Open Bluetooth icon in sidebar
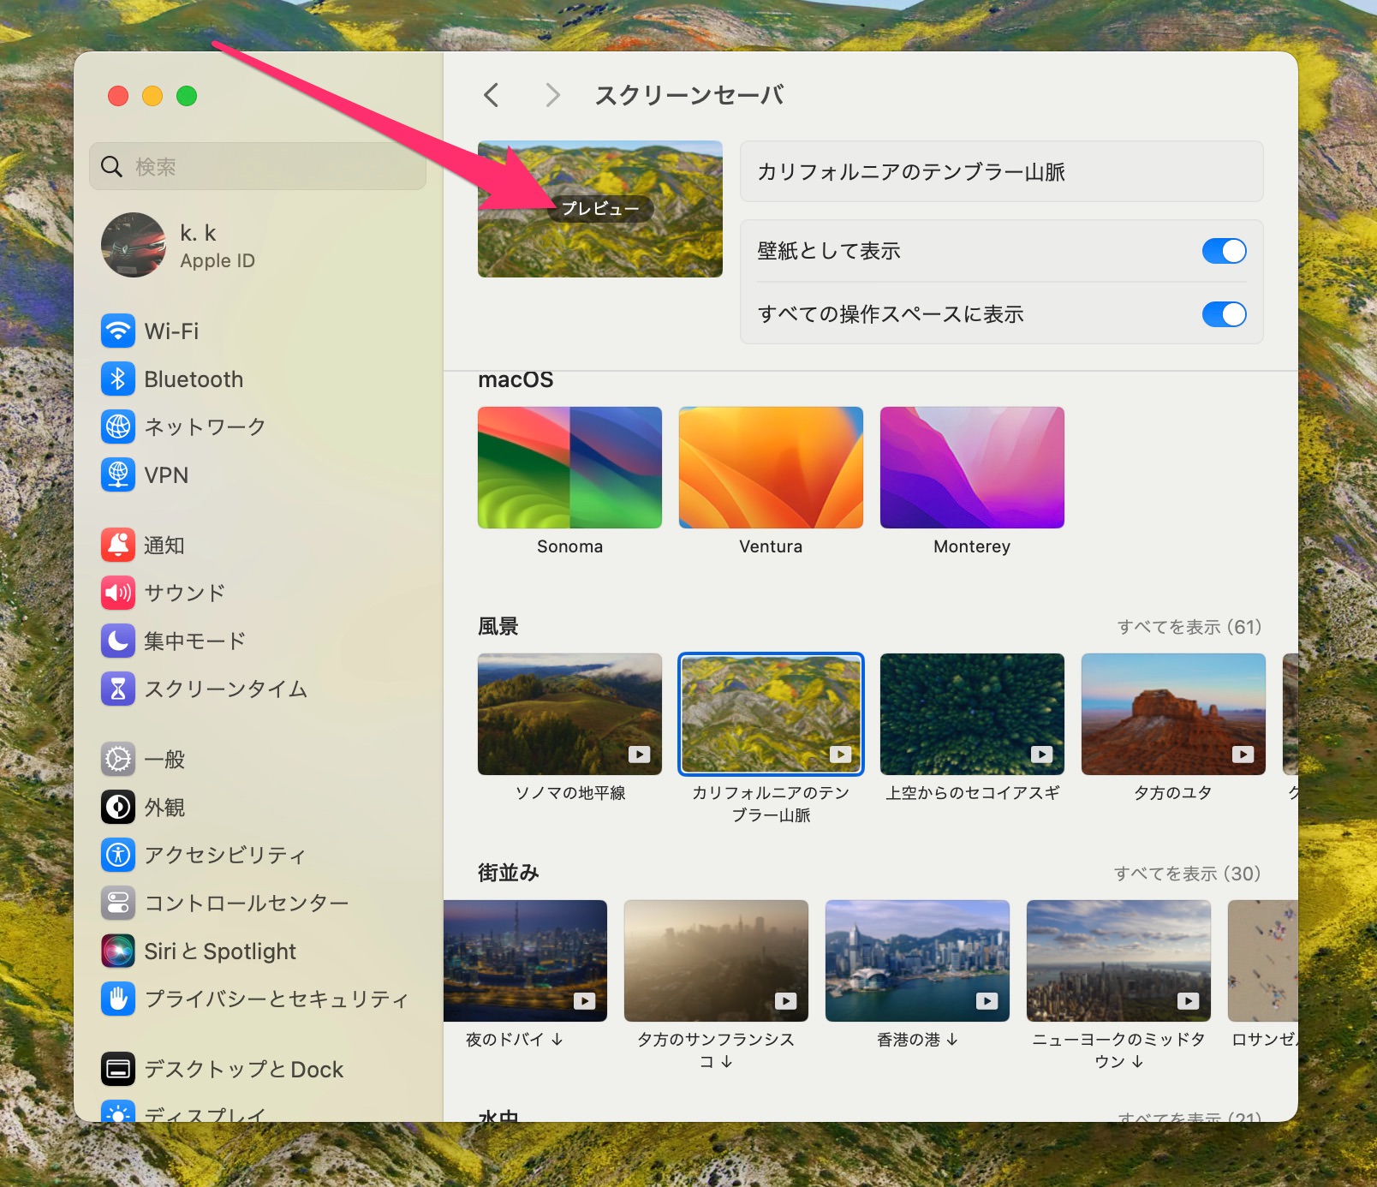This screenshot has height=1187, width=1377. (118, 379)
